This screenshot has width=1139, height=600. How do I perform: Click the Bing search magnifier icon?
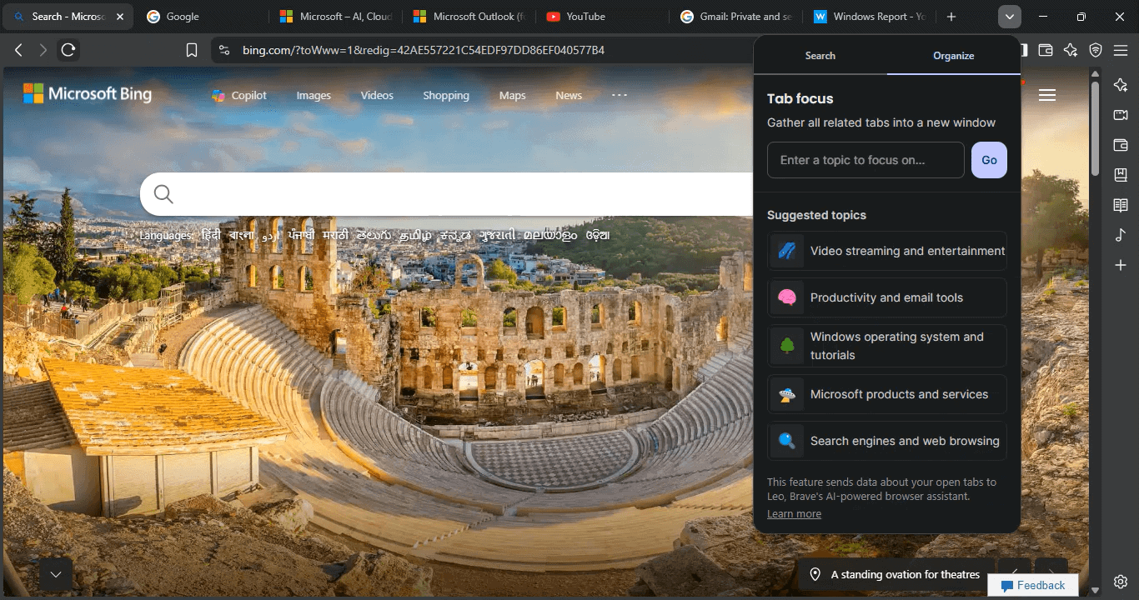coord(163,194)
